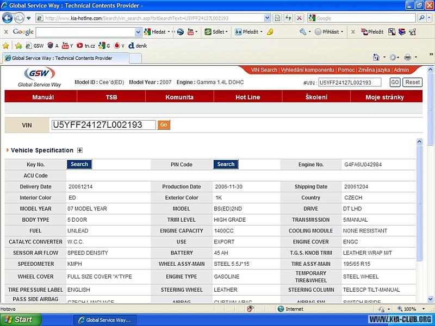435x326 pixels.
Task: Click the GSW Global Service Way logo
Action: coord(39,78)
